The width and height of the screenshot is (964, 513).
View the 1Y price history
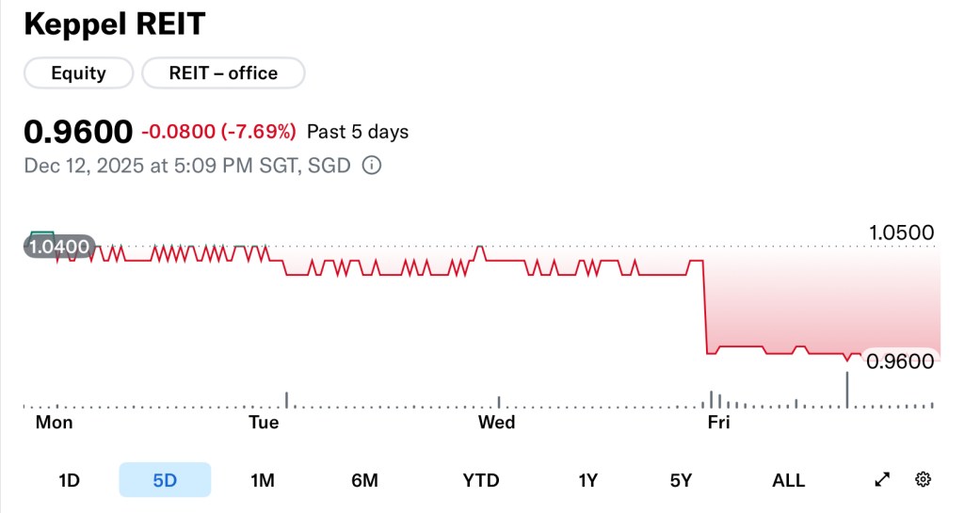[x=587, y=480]
